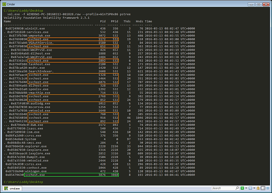Click the conhost.exe process name

click(37, 168)
